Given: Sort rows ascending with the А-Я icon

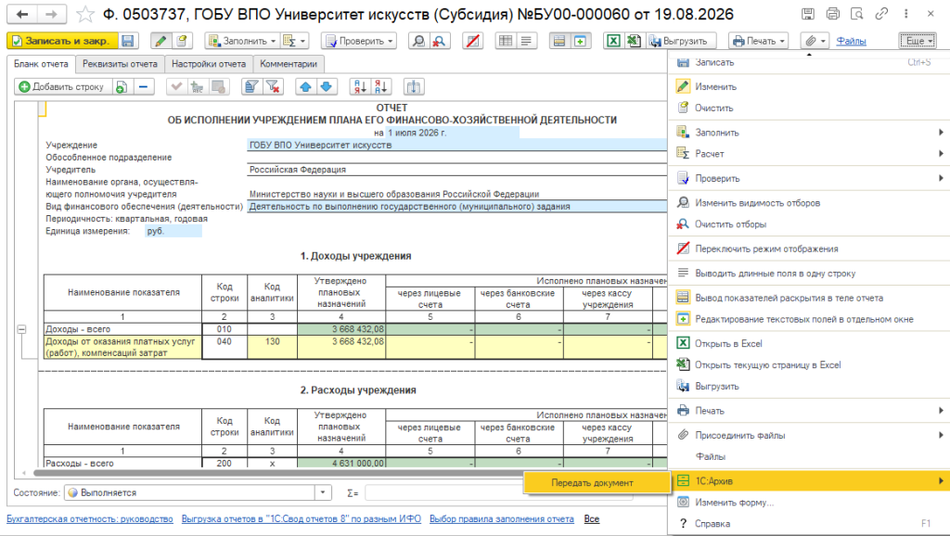Looking at the screenshot, I should [360, 87].
